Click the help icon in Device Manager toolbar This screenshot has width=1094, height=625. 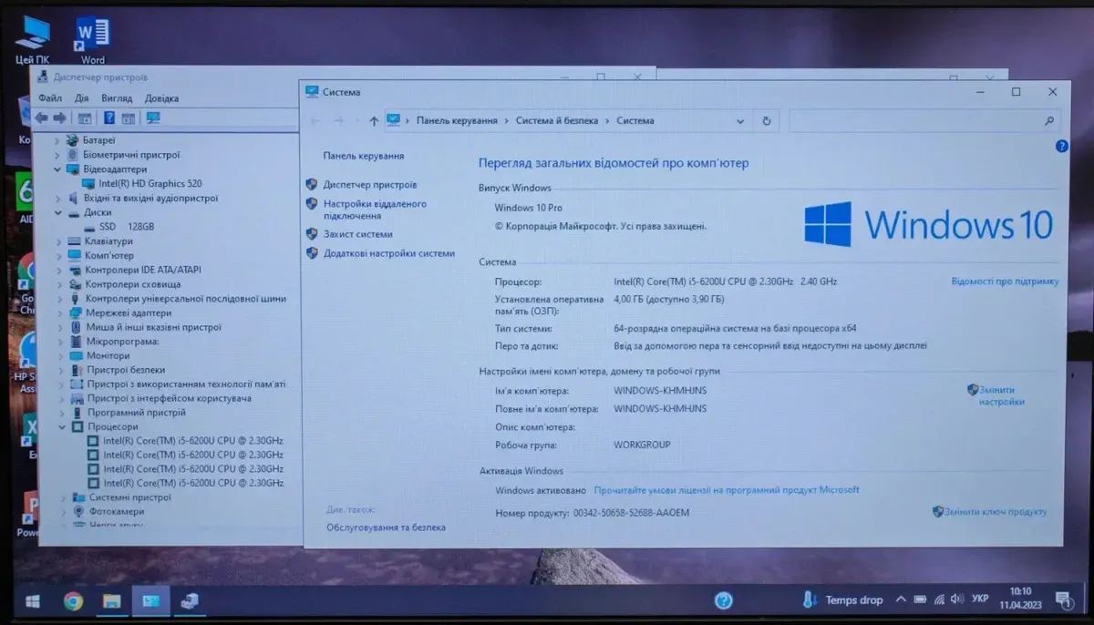pos(108,118)
